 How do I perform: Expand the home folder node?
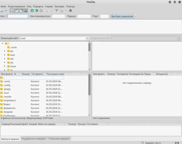click(x=5, y=66)
